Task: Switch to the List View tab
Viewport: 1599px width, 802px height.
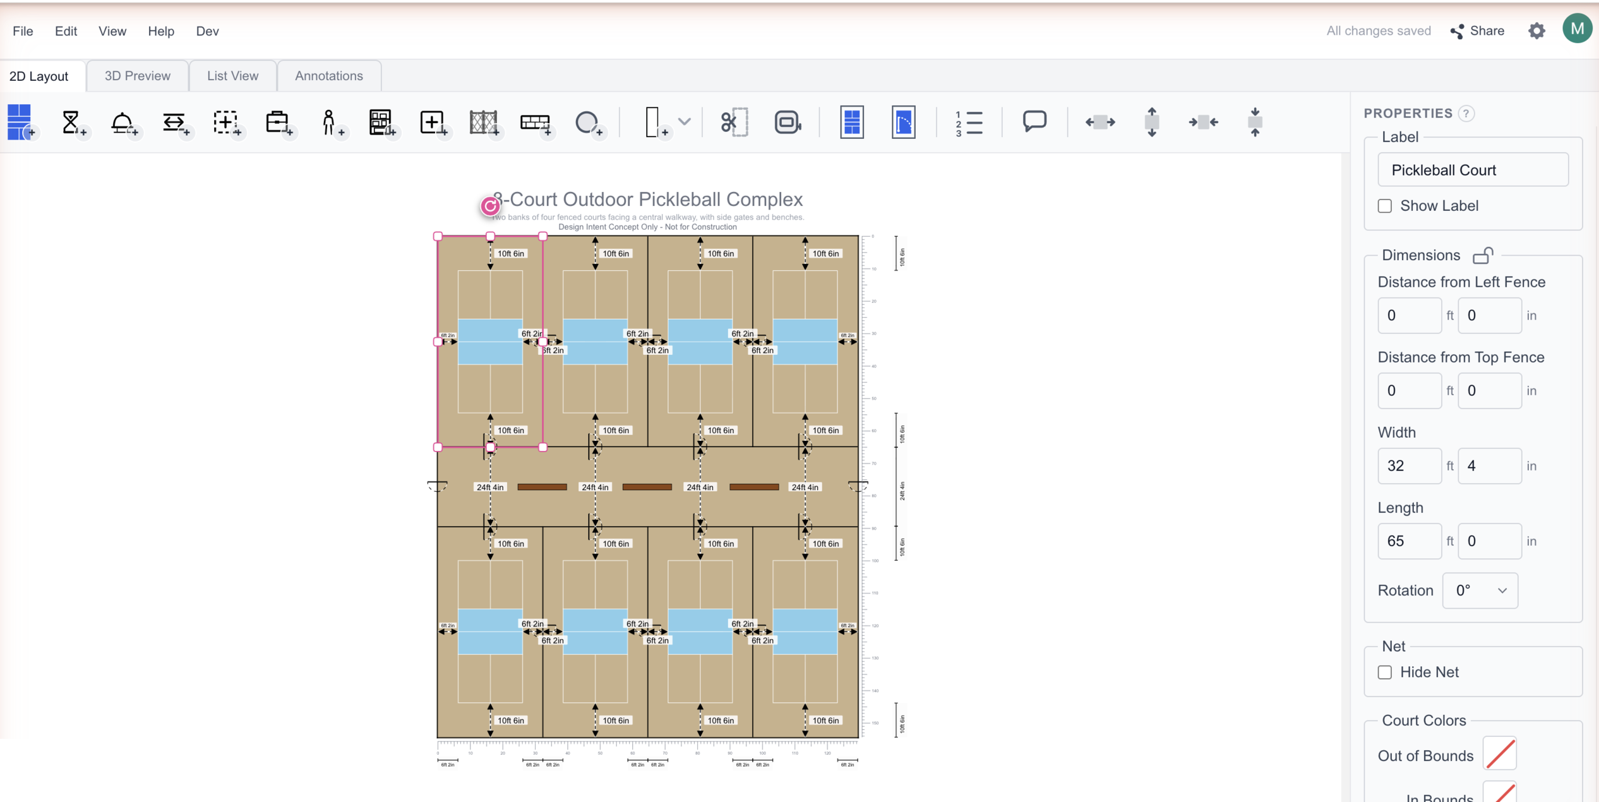Action: click(232, 76)
